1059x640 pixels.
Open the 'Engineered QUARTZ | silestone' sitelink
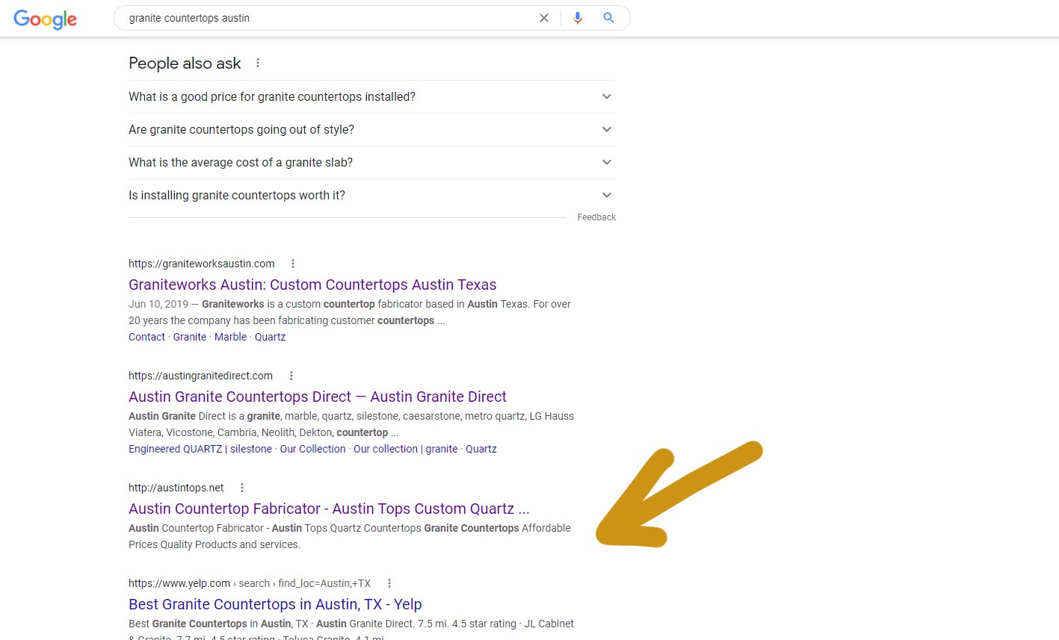click(x=200, y=449)
